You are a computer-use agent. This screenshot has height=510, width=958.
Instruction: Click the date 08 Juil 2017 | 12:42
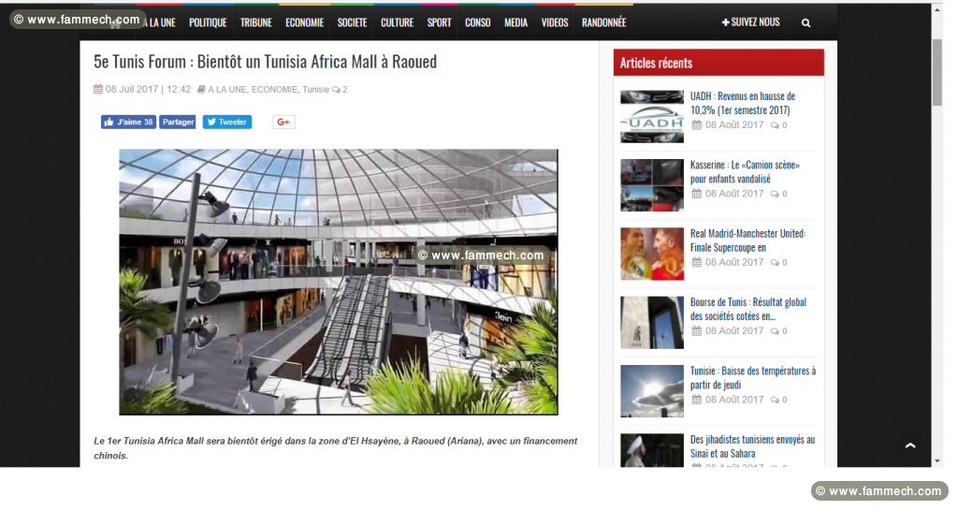pyautogui.click(x=142, y=89)
